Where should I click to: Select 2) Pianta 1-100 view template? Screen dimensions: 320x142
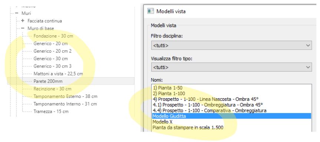[169, 93]
